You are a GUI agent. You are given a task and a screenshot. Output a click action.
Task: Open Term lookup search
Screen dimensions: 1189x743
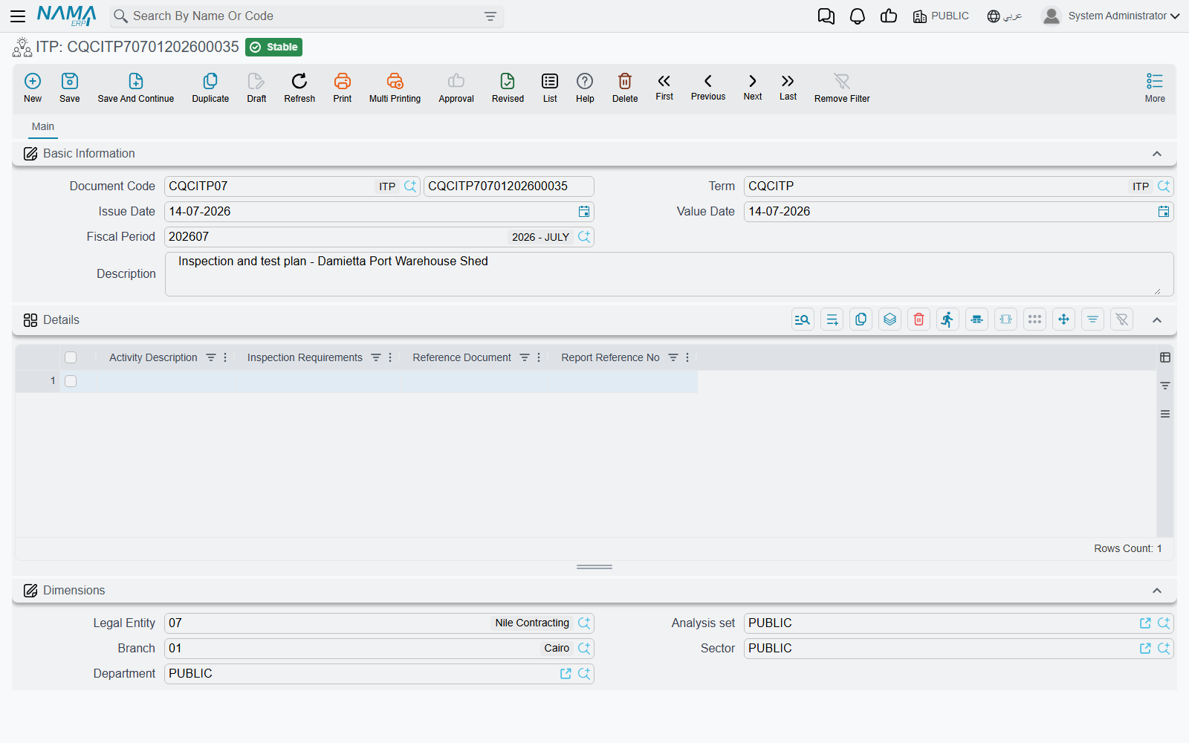pyautogui.click(x=1164, y=186)
